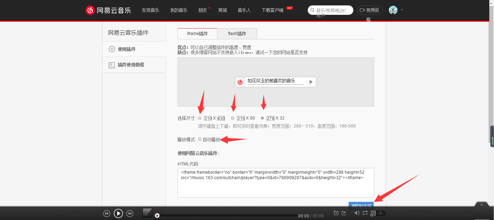
Task: Enable the 自动播放 checkbox
Action: click(200, 139)
